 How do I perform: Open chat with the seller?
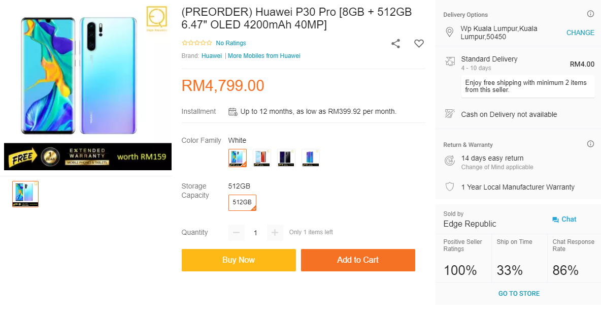pos(564,220)
